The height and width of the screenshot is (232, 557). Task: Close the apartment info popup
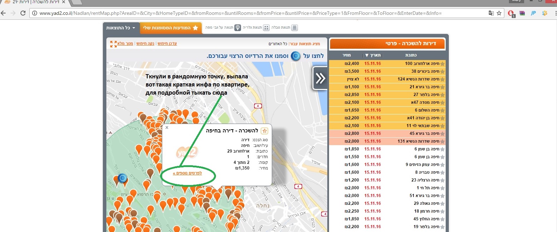[167, 127]
